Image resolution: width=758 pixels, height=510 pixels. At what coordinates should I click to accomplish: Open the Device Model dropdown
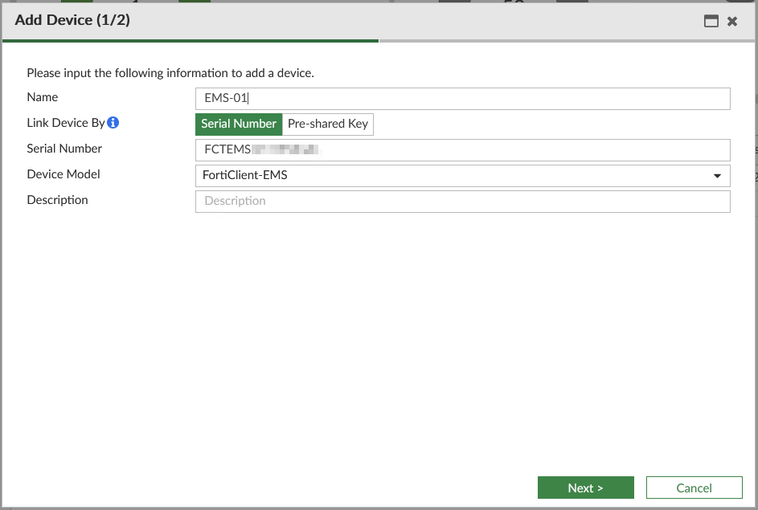coord(463,176)
